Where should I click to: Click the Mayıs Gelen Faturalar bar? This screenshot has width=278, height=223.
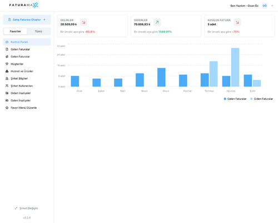pyautogui.click(x=161, y=77)
